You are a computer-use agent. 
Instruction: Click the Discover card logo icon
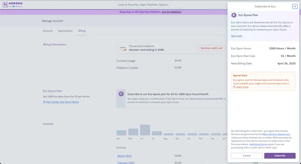click(x=123, y=48)
